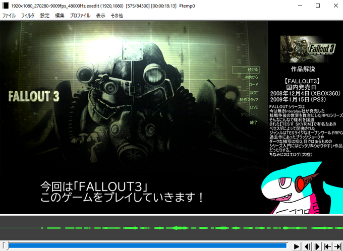The width and height of the screenshot is (343, 251).
Task: Open the その他 menu
Action: 117,16
